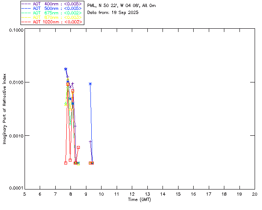Viewport: 262px width, 210px height.
Task: Click the 0.0001 y-axis tick label
Action: click(16, 188)
